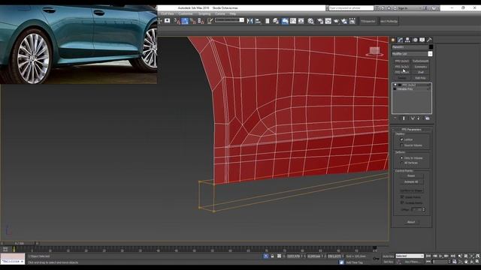Click the object color swatch

(x=431, y=47)
